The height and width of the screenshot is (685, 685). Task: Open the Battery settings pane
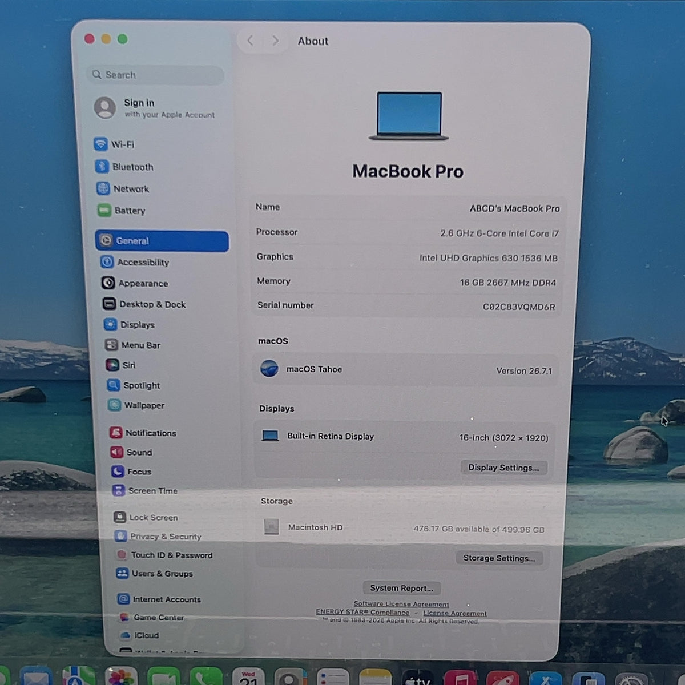[x=121, y=211]
